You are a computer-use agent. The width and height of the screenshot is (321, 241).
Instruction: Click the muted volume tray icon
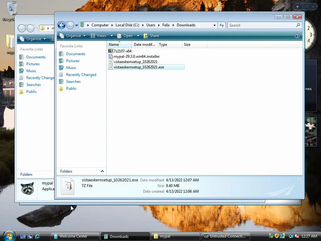[x=297, y=236]
